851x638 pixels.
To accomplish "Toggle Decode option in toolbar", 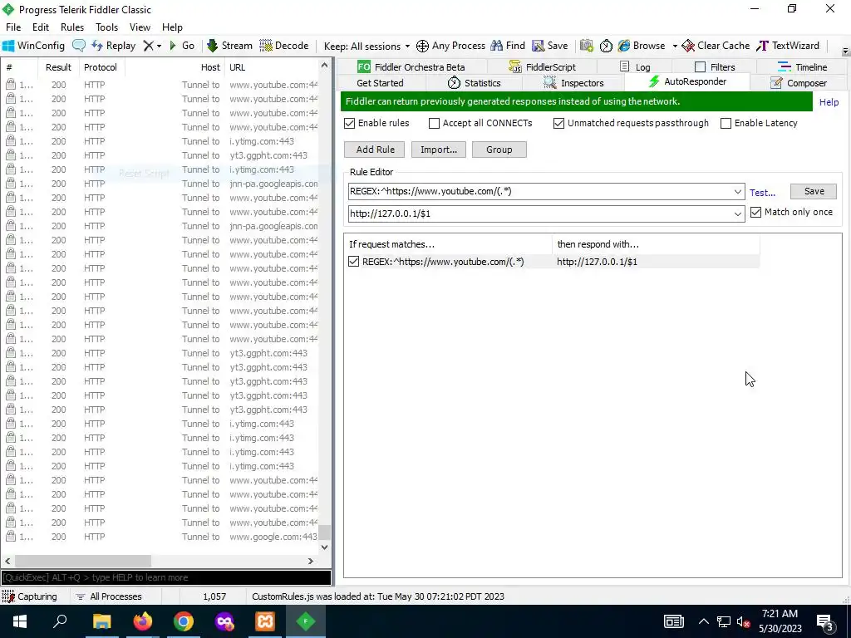I will tap(284, 46).
